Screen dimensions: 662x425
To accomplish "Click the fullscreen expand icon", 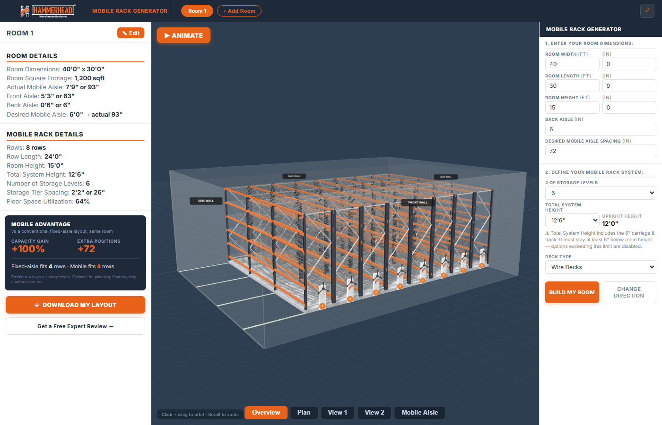I will (647, 11).
